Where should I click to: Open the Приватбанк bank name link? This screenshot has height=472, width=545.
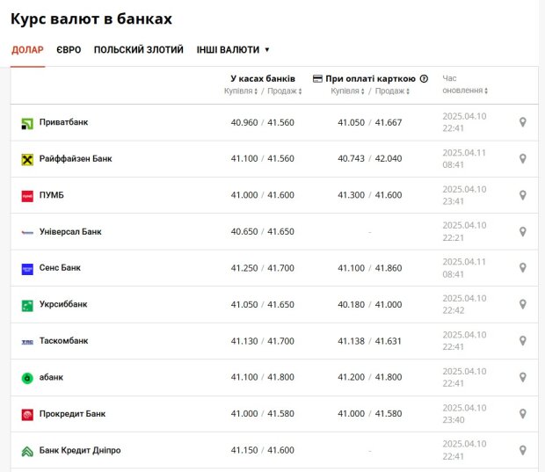tap(63, 122)
